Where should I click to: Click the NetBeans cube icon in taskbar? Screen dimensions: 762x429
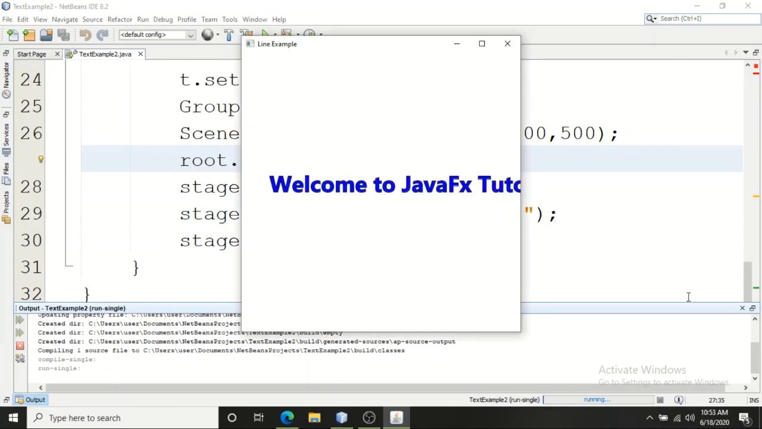(342, 418)
